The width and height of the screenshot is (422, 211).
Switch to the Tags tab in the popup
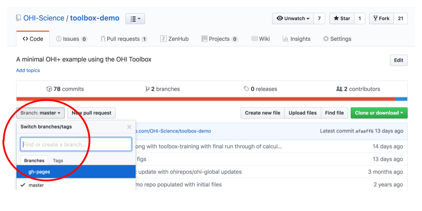pos(58,160)
